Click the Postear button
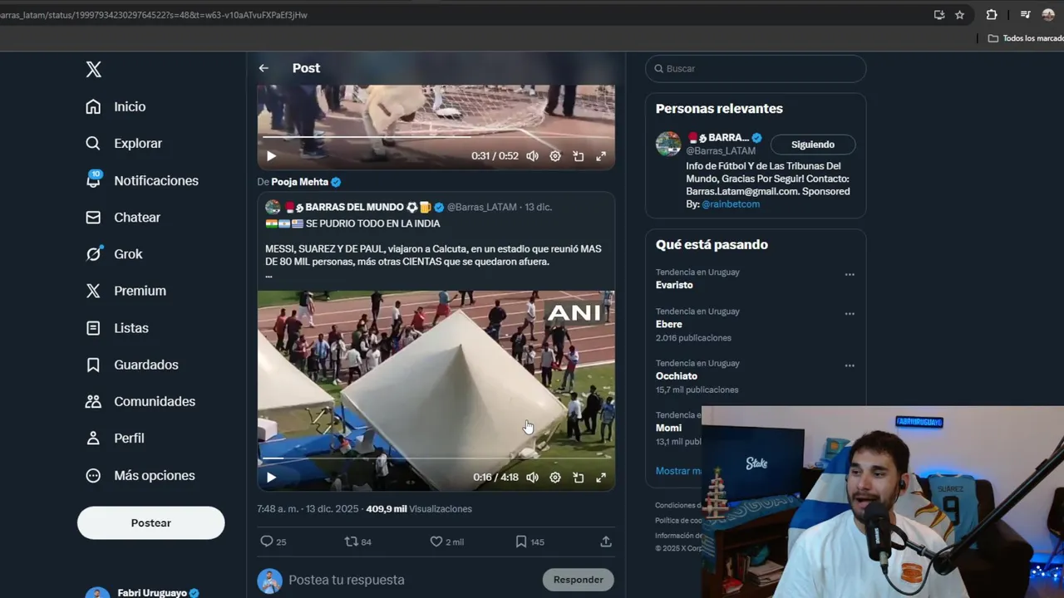The height and width of the screenshot is (598, 1064). pos(151,523)
